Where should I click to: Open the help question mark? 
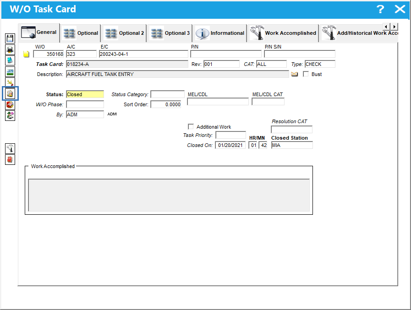pos(380,9)
